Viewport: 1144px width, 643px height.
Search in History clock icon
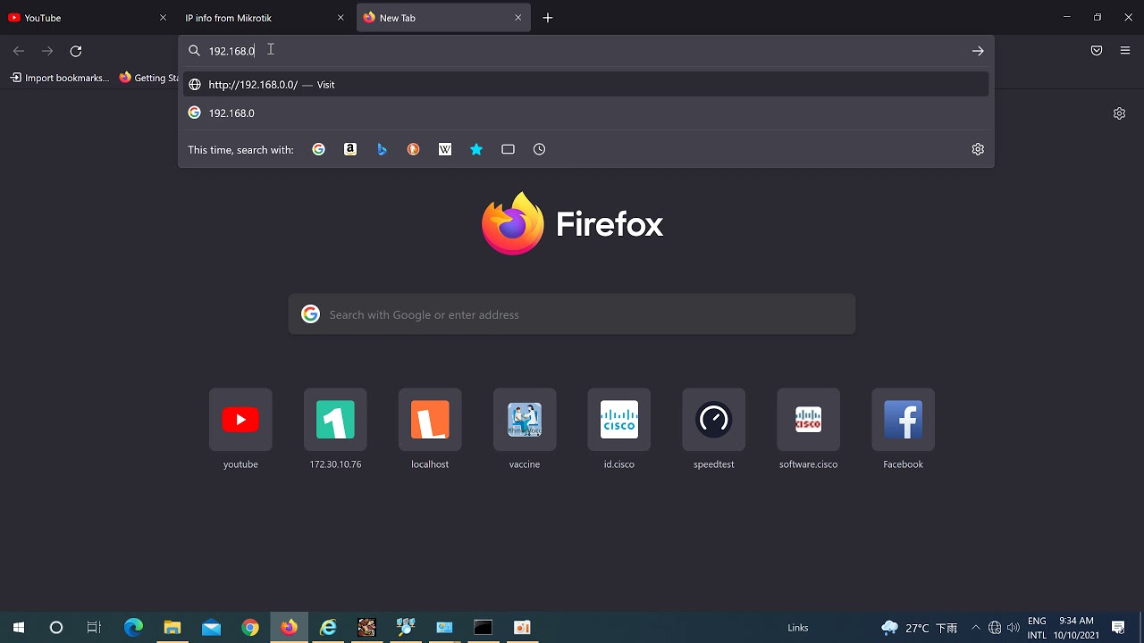click(x=539, y=149)
